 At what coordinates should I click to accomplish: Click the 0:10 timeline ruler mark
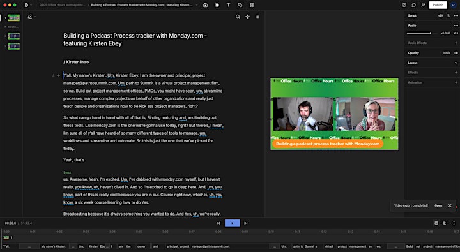[x=271, y=232]
